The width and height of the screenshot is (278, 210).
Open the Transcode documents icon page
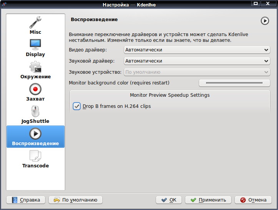[x=35, y=159]
